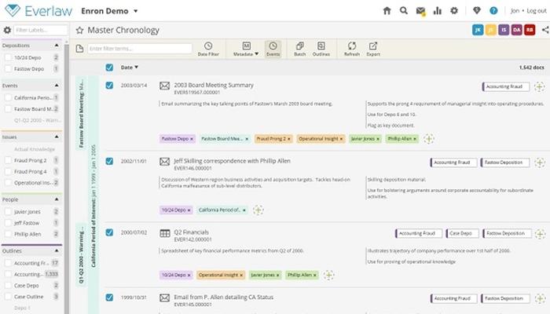Screen dimensions: 550x314
Task: Add label to Jeff Skilling correspondence tags
Action: point(258,210)
